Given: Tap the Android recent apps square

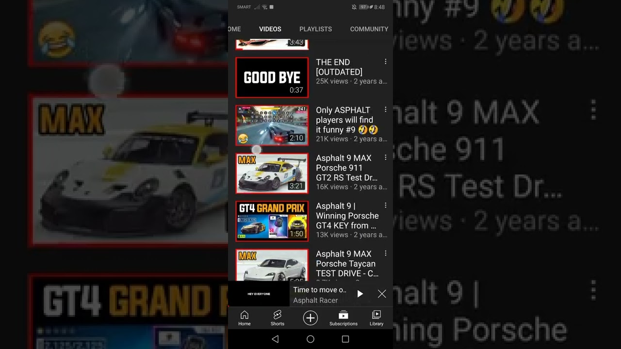Looking at the screenshot, I should pos(345,339).
